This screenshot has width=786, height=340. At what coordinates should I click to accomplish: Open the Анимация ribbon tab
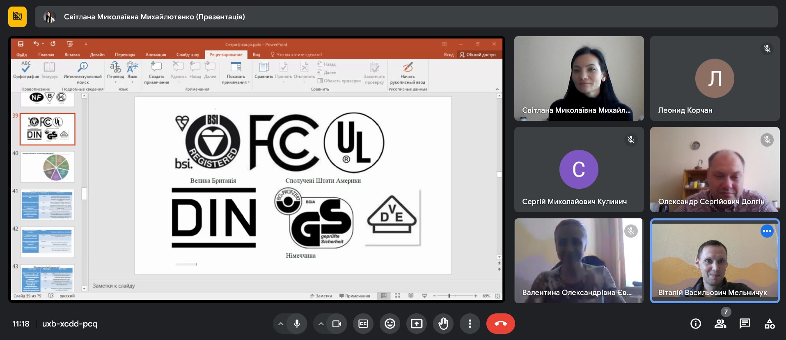pos(156,54)
